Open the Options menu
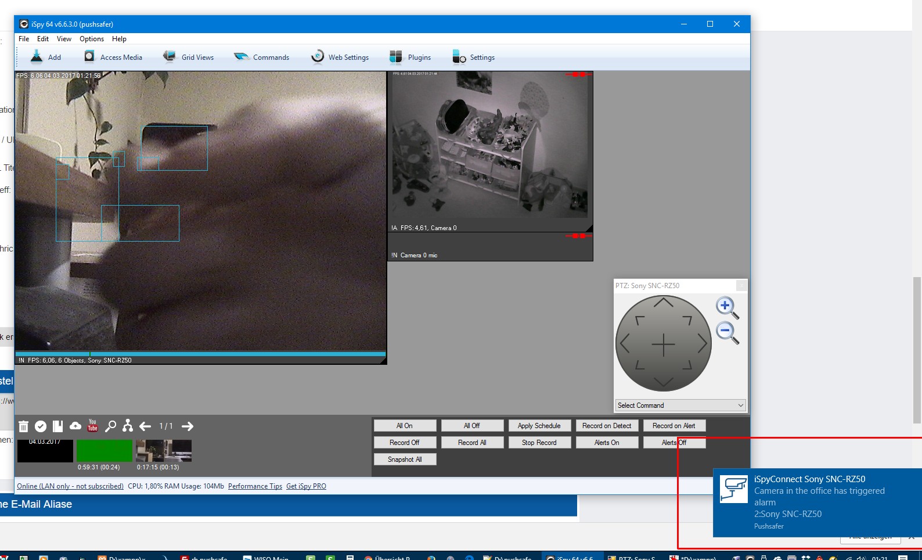The height and width of the screenshot is (560, 922). coord(92,39)
